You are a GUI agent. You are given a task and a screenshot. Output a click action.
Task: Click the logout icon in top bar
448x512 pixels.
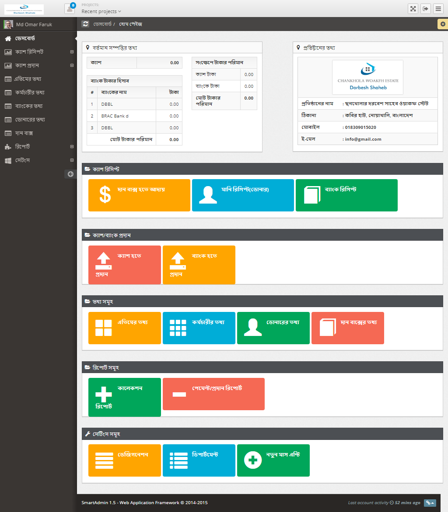tap(425, 9)
